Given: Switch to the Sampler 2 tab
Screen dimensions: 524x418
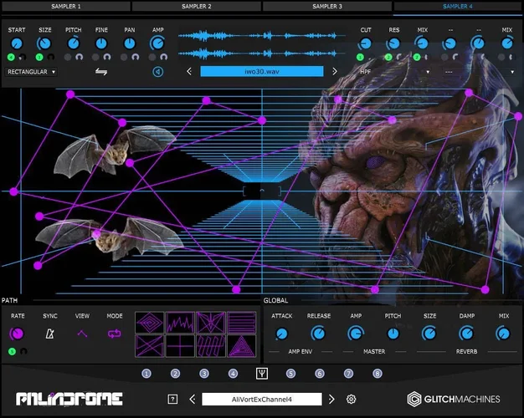Looking at the screenshot, I should 197,6.
